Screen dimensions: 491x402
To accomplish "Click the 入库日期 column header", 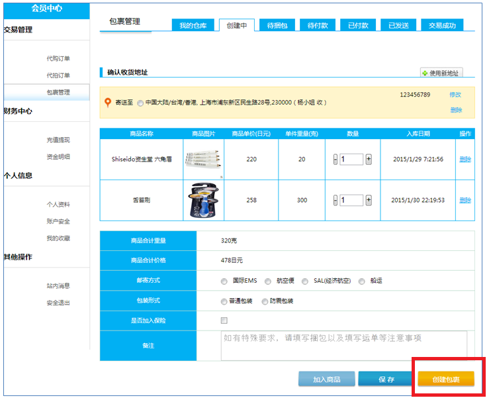I will (418, 134).
